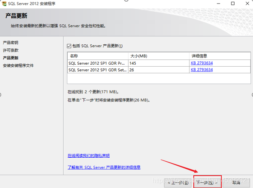Open KB 2793634 link in the 26 MB row
The image size is (253, 188).
click(202, 70)
